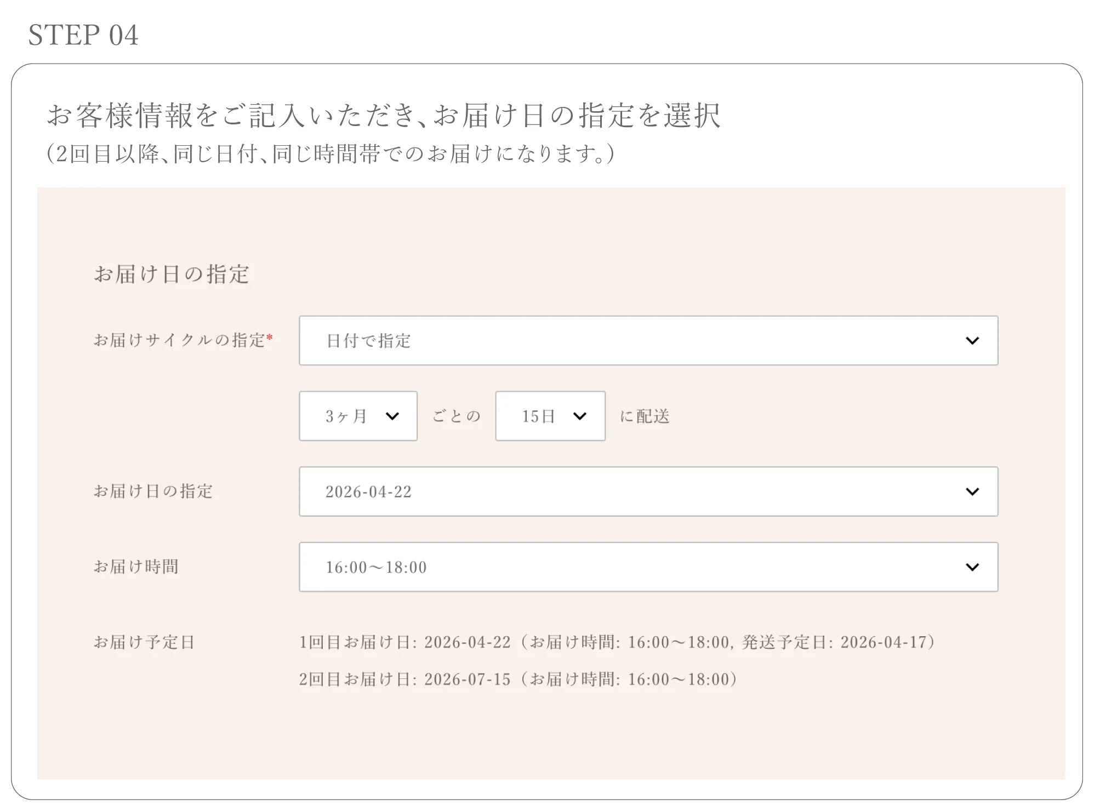The width and height of the screenshot is (1094, 811).
Task: Click the chevron on the 日付で指定 dropdown
Action: [972, 340]
